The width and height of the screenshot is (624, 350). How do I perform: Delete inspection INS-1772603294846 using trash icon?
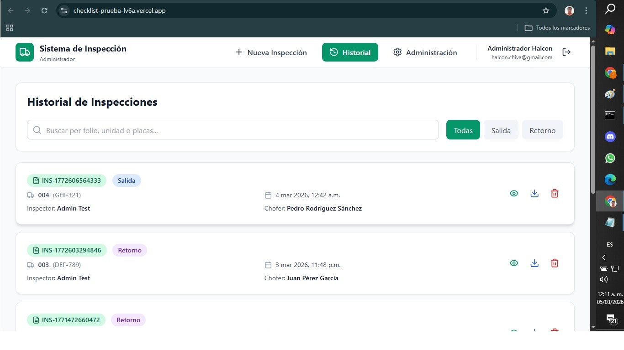coord(555,263)
